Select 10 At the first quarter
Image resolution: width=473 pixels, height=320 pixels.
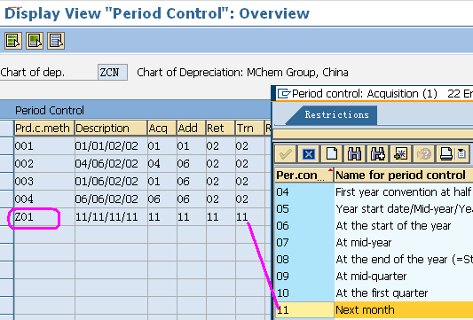pos(374,293)
